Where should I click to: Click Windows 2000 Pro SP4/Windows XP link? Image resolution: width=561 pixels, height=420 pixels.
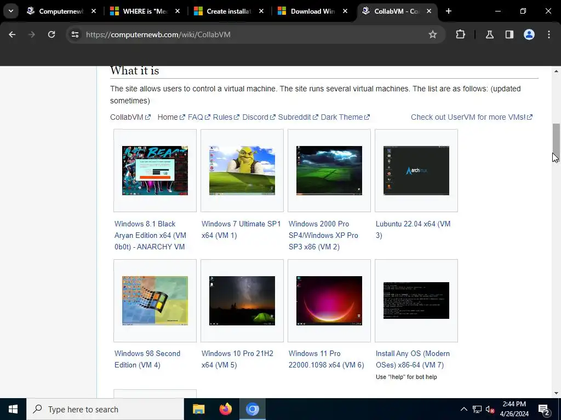tap(323, 235)
